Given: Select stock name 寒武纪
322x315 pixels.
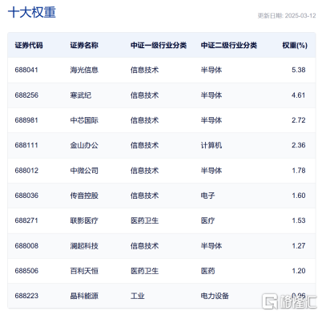Looking at the screenshot, I should [x=81, y=95].
